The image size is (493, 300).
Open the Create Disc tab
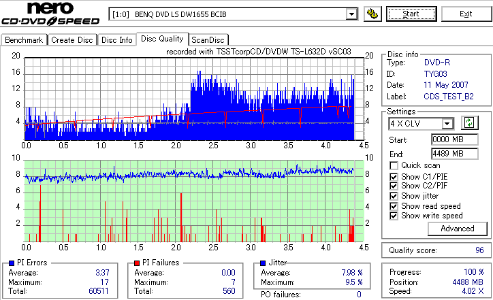pyautogui.click(x=72, y=40)
